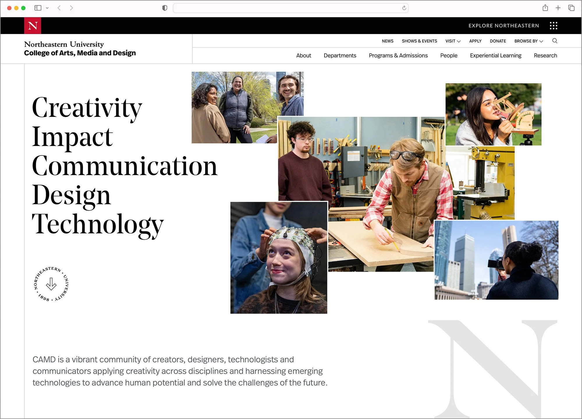Click the red Northeastern N logo
Image resolution: width=582 pixels, height=419 pixels.
[x=33, y=26]
